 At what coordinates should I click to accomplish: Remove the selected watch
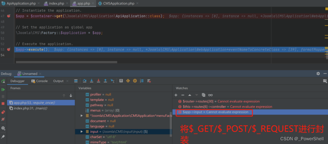click(183, 95)
